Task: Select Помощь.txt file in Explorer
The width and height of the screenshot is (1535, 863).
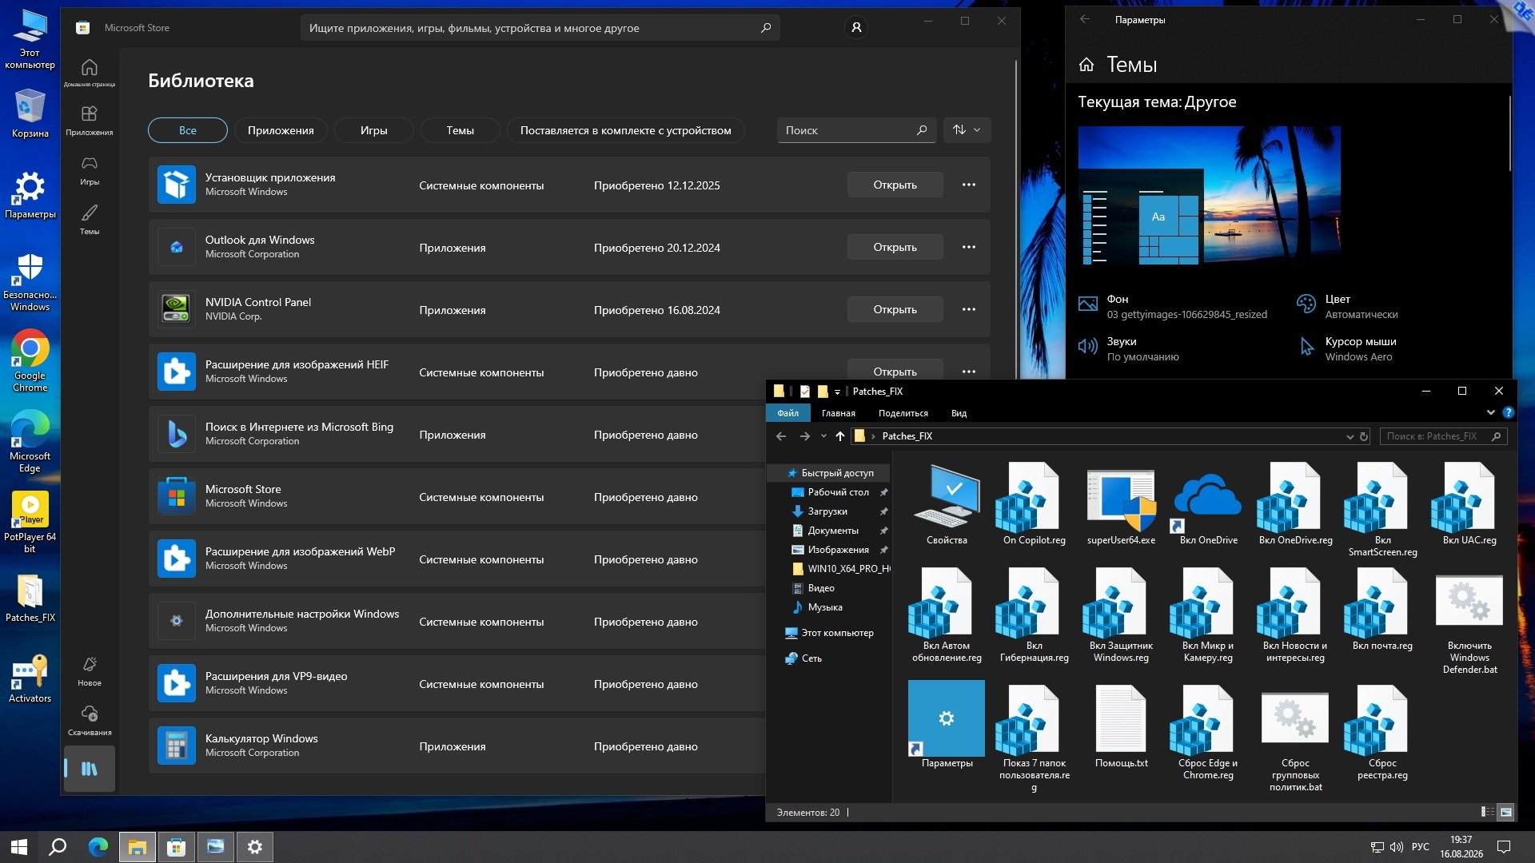Action: 1121,727
